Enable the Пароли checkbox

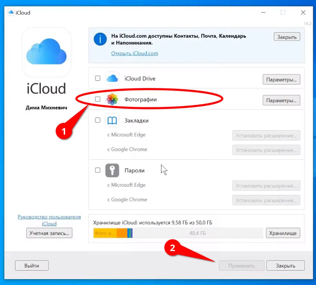point(98,170)
